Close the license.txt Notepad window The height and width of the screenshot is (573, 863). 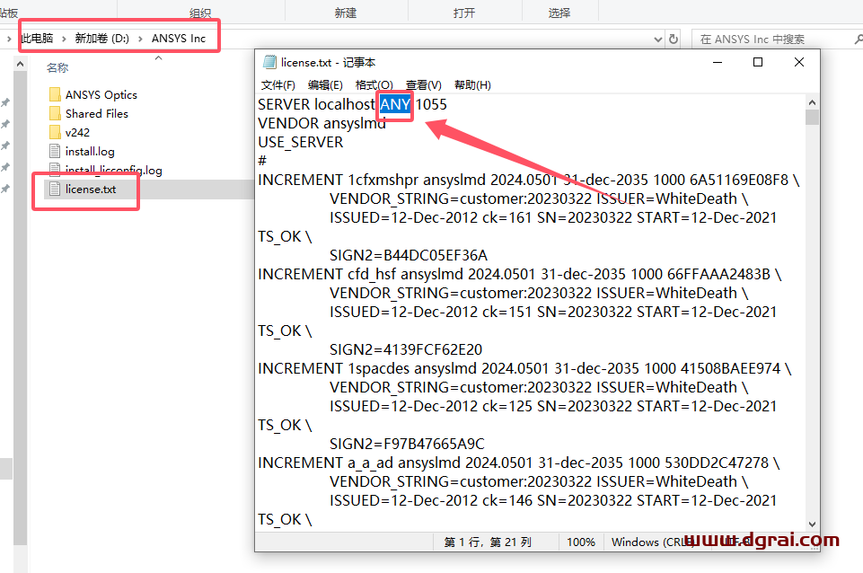tap(799, 62)
